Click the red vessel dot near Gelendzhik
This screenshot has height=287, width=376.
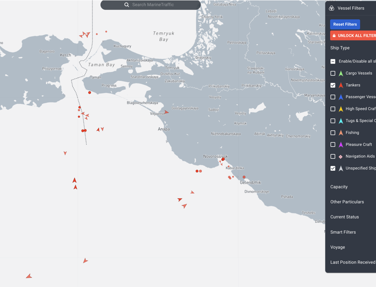(x=244, y=177)
